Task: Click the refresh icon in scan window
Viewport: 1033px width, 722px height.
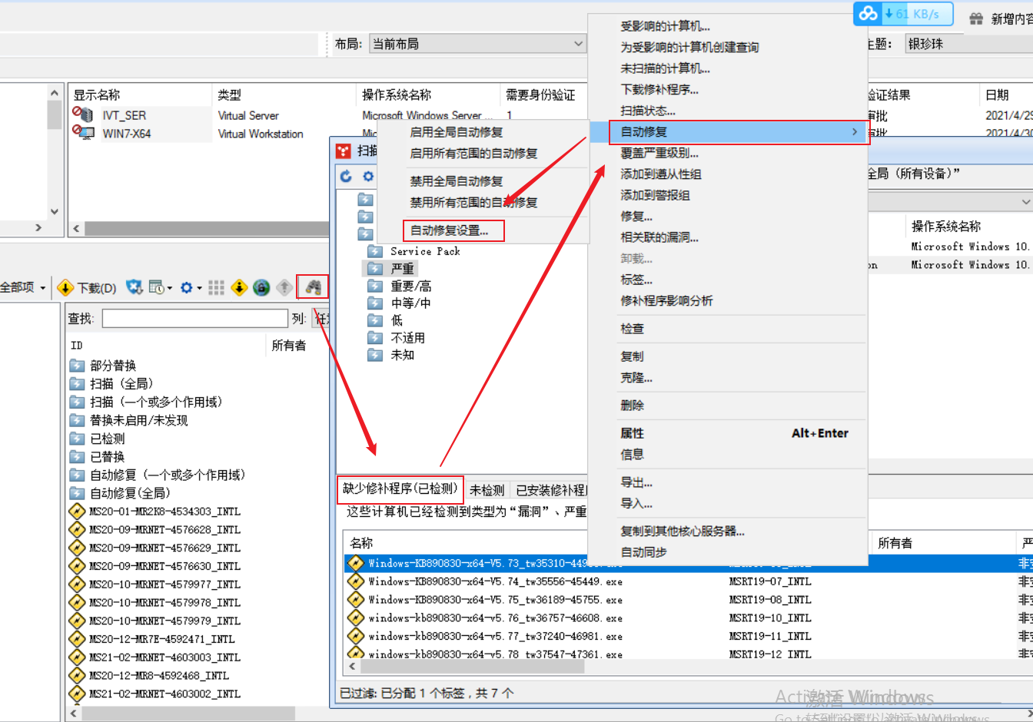Action: (x=347, y=176)
